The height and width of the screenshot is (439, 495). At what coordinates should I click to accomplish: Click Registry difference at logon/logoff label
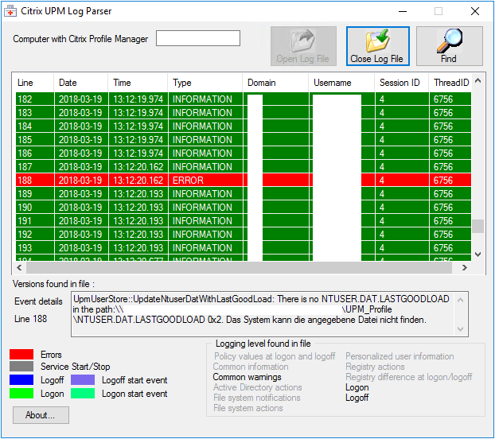[x=409, y=377]
